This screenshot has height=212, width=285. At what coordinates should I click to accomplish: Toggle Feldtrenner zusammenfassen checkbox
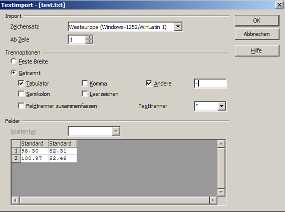(21, 106)
